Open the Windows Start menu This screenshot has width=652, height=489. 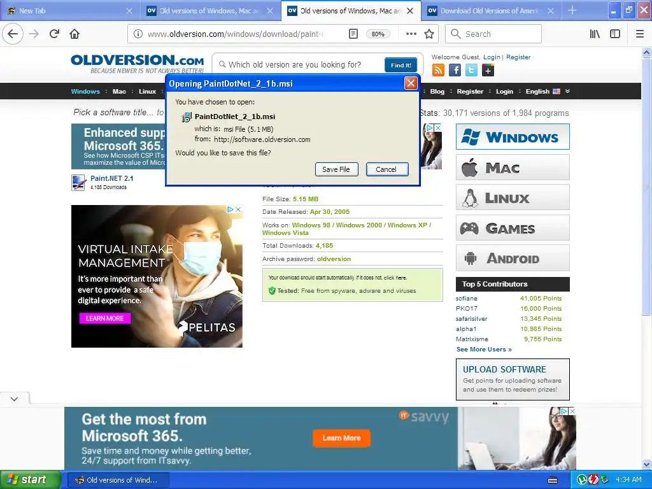31,480
